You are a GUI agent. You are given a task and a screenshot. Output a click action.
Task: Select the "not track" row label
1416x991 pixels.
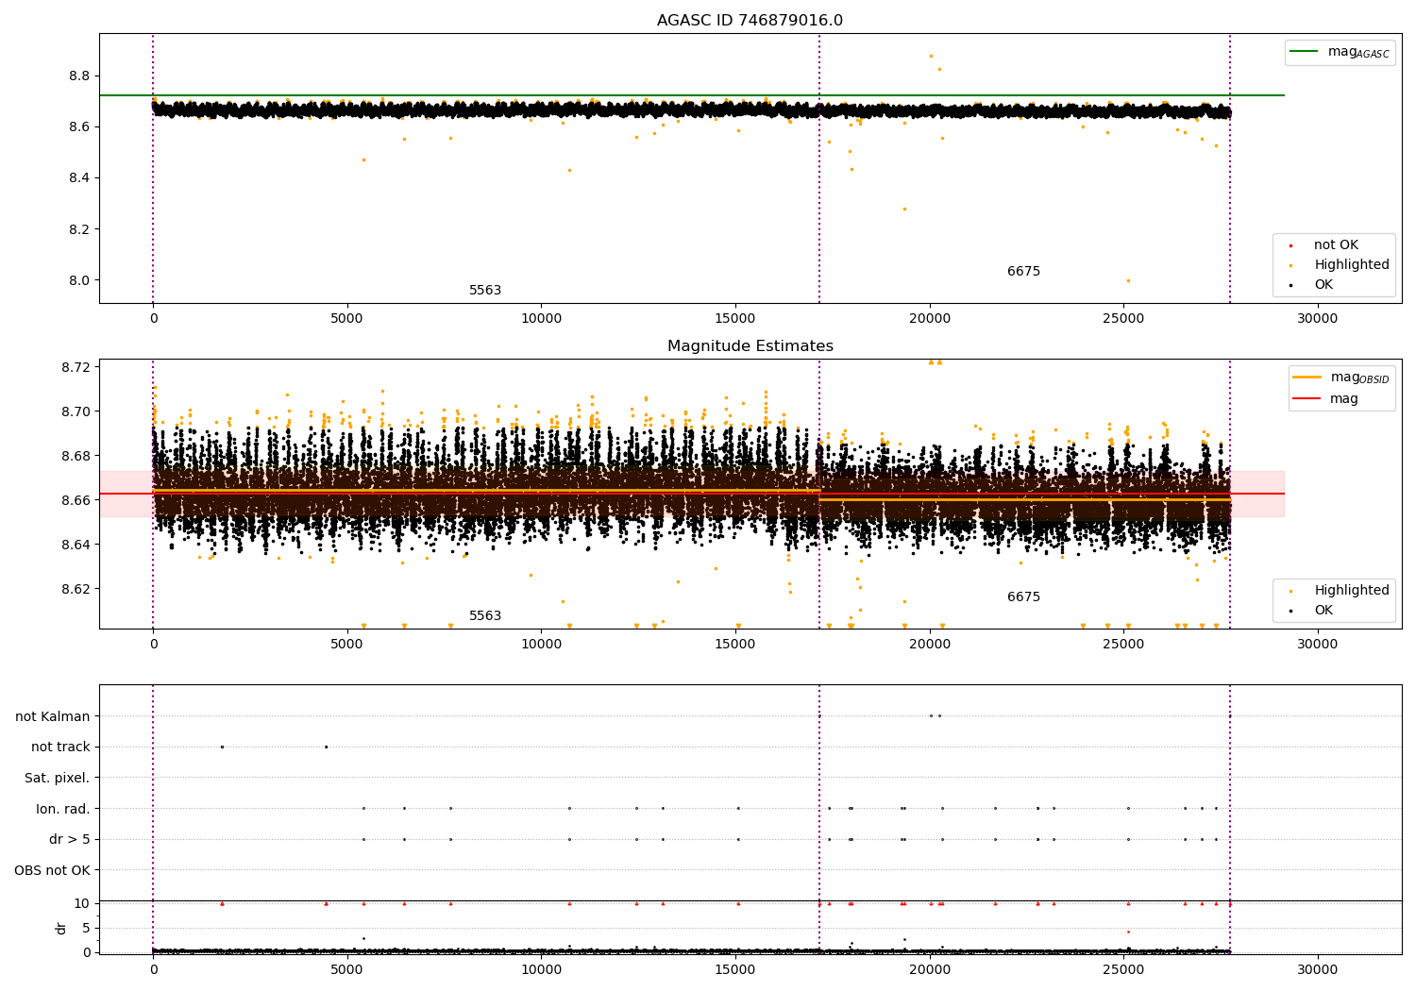tap(60, 747)
